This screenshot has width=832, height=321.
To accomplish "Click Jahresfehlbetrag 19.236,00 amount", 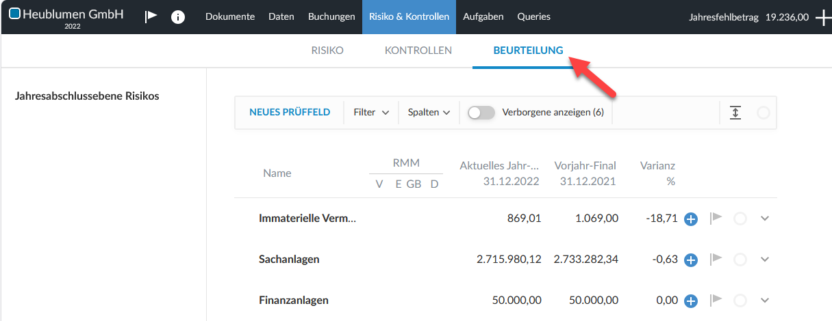I will coord(787,18).
